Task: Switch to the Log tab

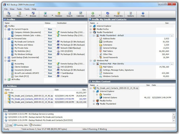Action: click(9, 125)
